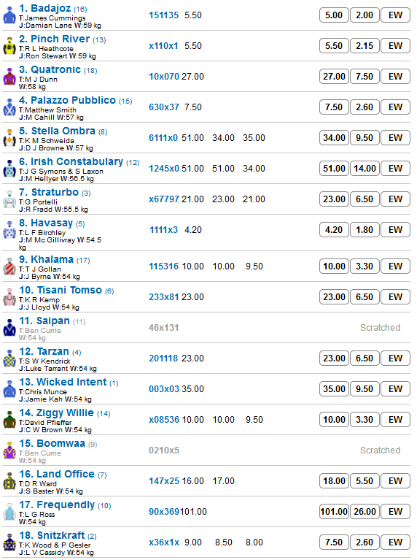Click Badajoz's blue jockey silks icon

coord(9,15)
